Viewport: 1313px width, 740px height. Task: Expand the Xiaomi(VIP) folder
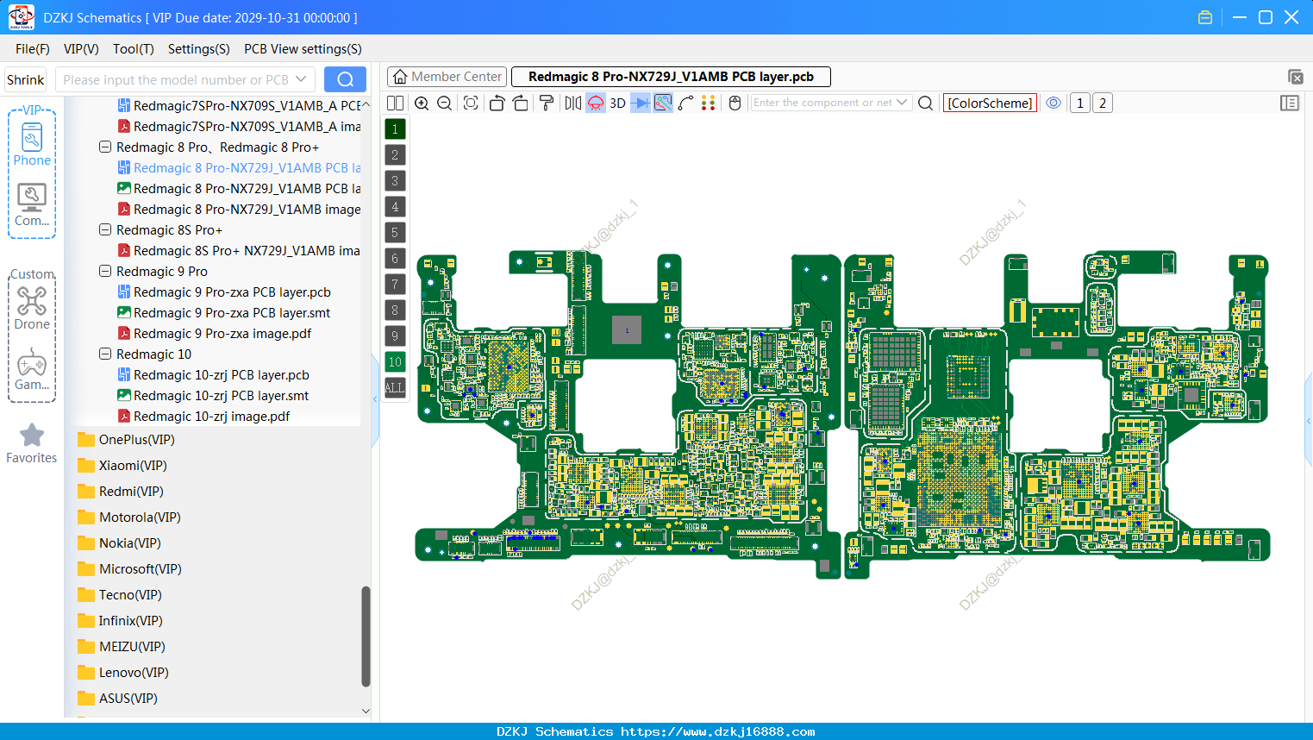[133, 466]
